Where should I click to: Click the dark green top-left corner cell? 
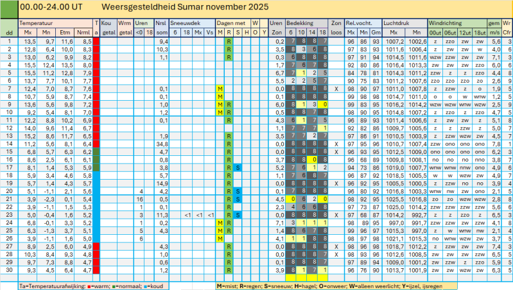point(9,9)
